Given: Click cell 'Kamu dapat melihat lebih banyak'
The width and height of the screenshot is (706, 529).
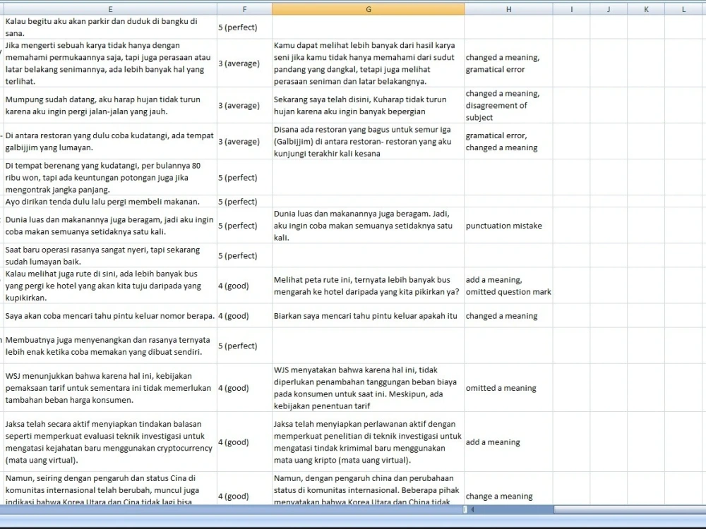Looking at the screenshot, I should pyautogui.click(x=369, y=63).
